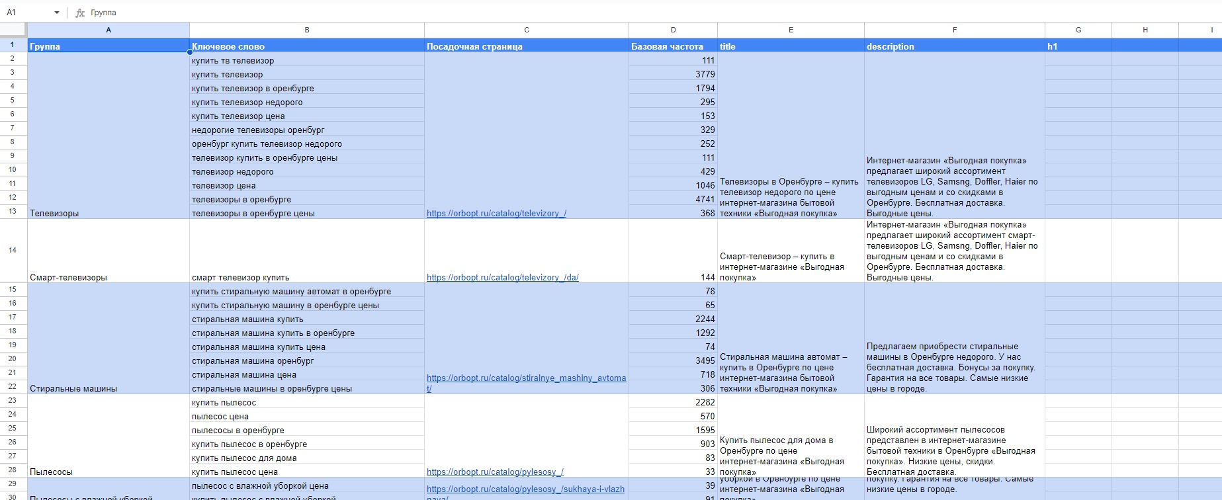Viewport: 1222px width, 500px height.
Task: Select column G header
Action: click(x=1078, y=30)
